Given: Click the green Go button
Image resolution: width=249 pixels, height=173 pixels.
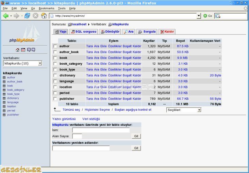Looking at the screenshot, I should [208, 16].
